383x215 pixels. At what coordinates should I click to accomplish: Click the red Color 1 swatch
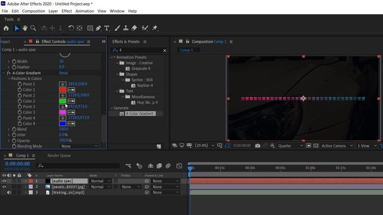tap(62, 90)
